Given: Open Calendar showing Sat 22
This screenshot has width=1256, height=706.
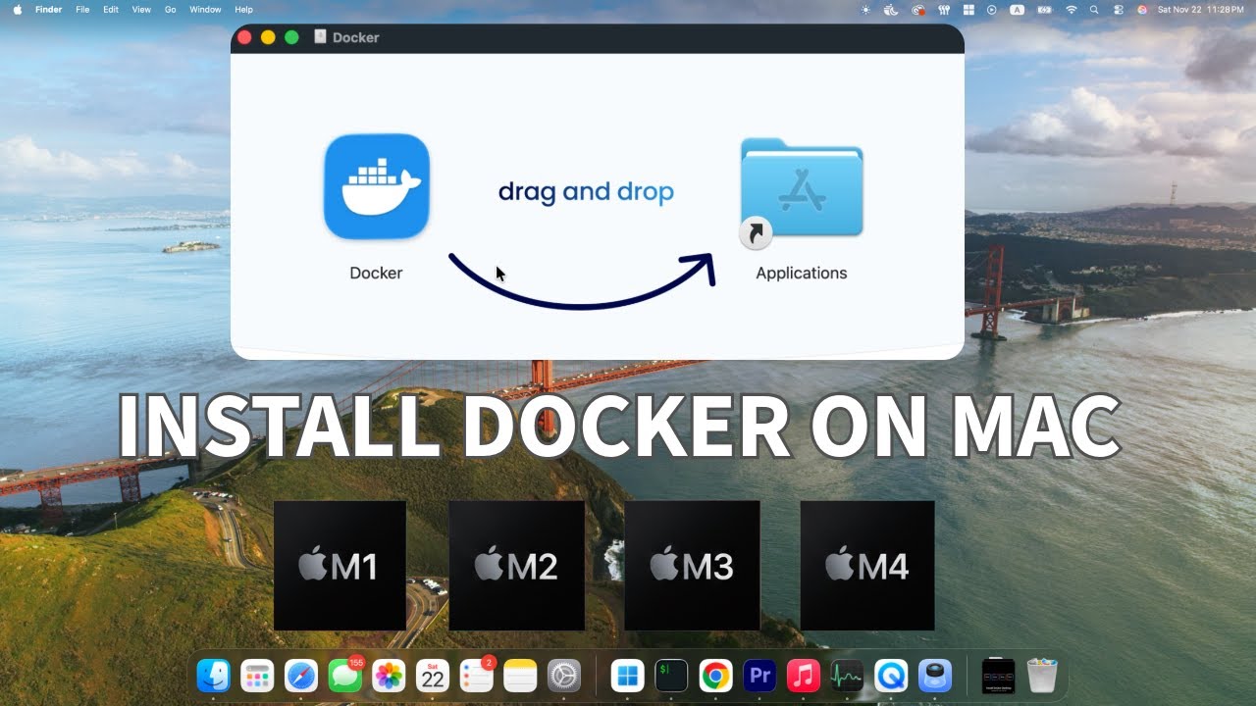Looking at the screenshot, I should (x=433, y=676).
